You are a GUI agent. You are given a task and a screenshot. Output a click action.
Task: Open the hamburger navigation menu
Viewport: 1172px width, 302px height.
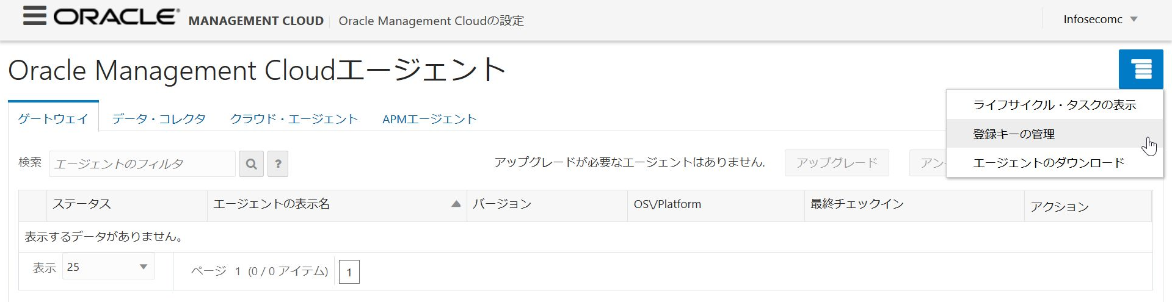click(34, 16)
